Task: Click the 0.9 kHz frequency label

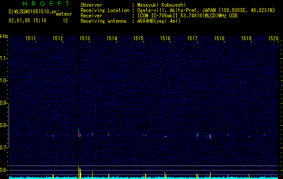Action: tap(4, 103)
